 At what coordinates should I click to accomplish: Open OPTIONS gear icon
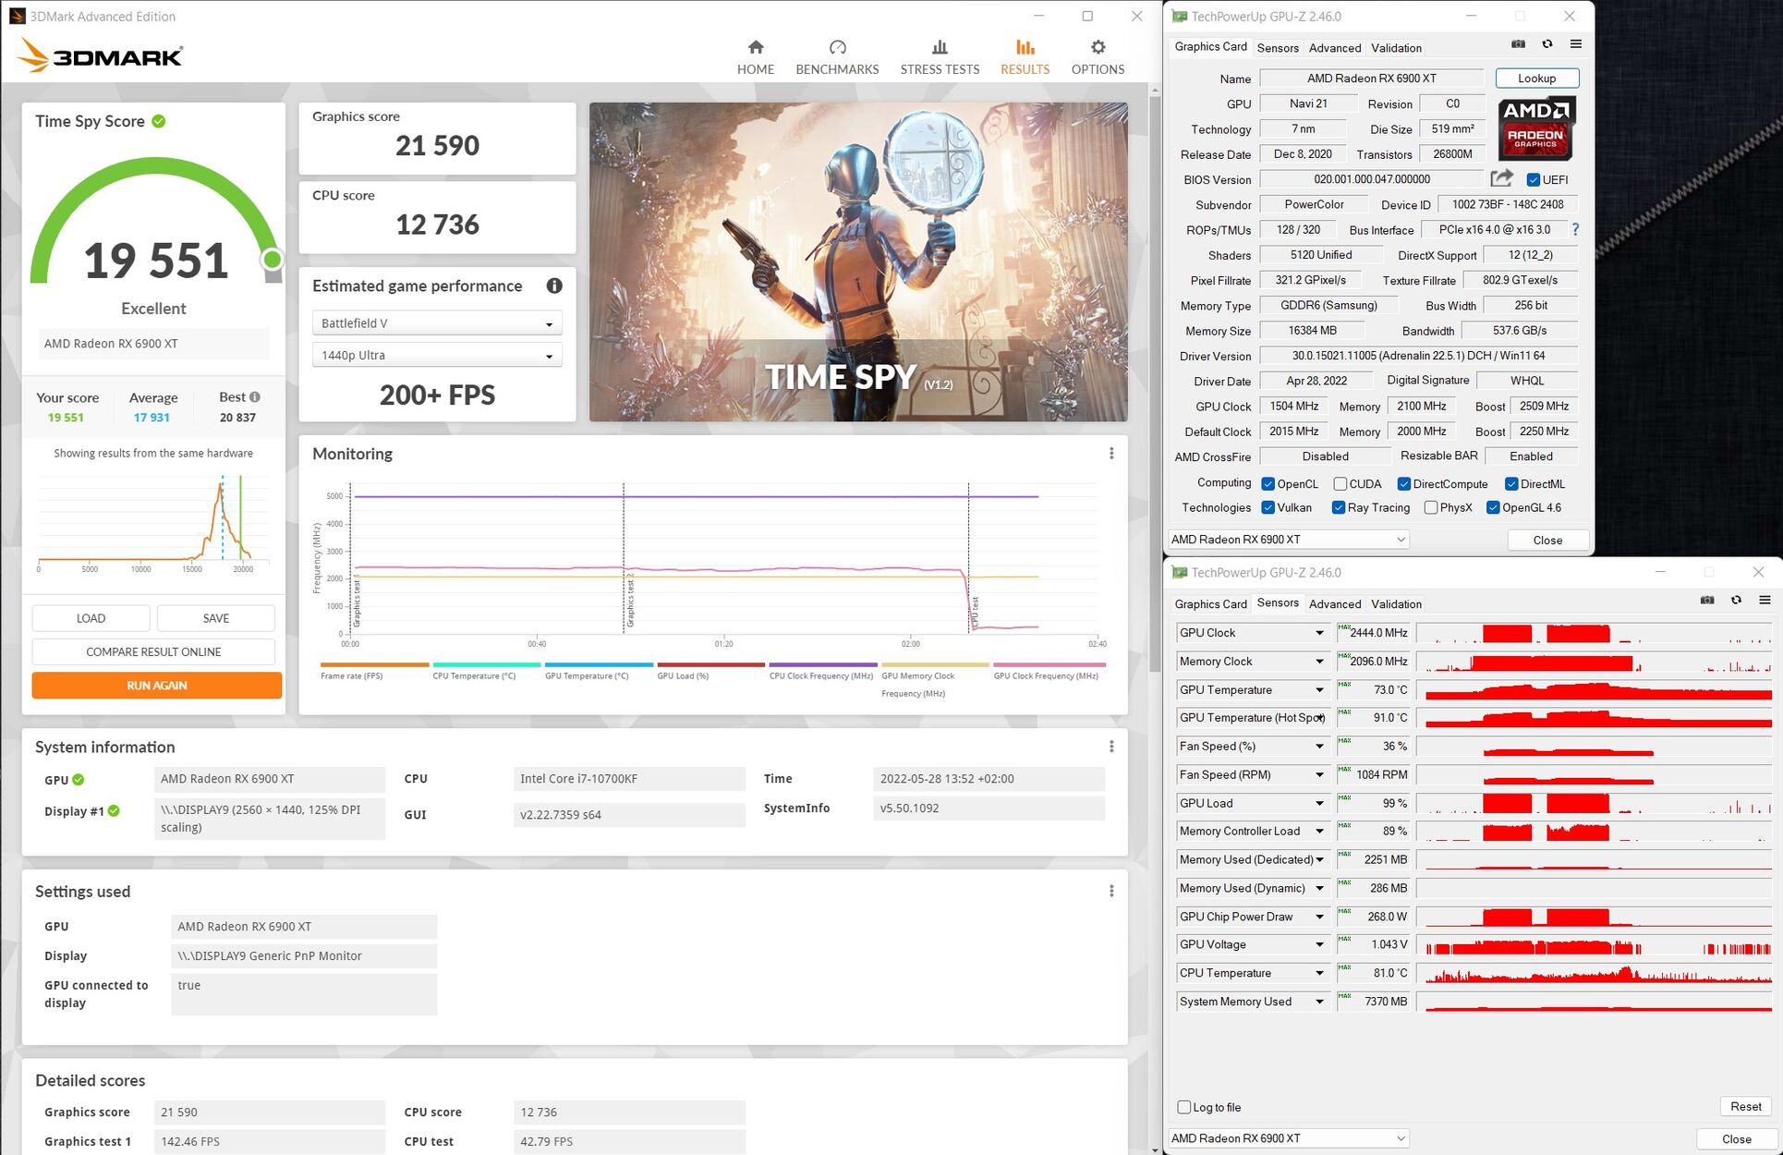click(1098, 47)
